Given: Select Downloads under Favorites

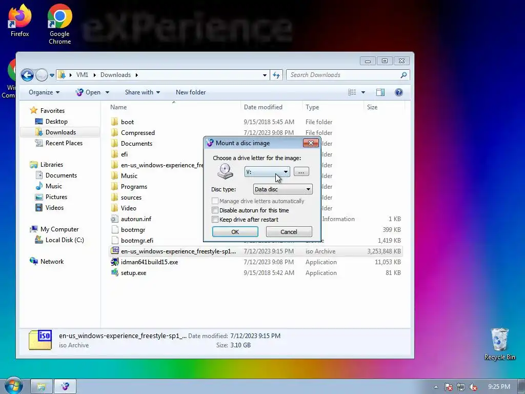Looking at the screenshot, I should point(60,132).
